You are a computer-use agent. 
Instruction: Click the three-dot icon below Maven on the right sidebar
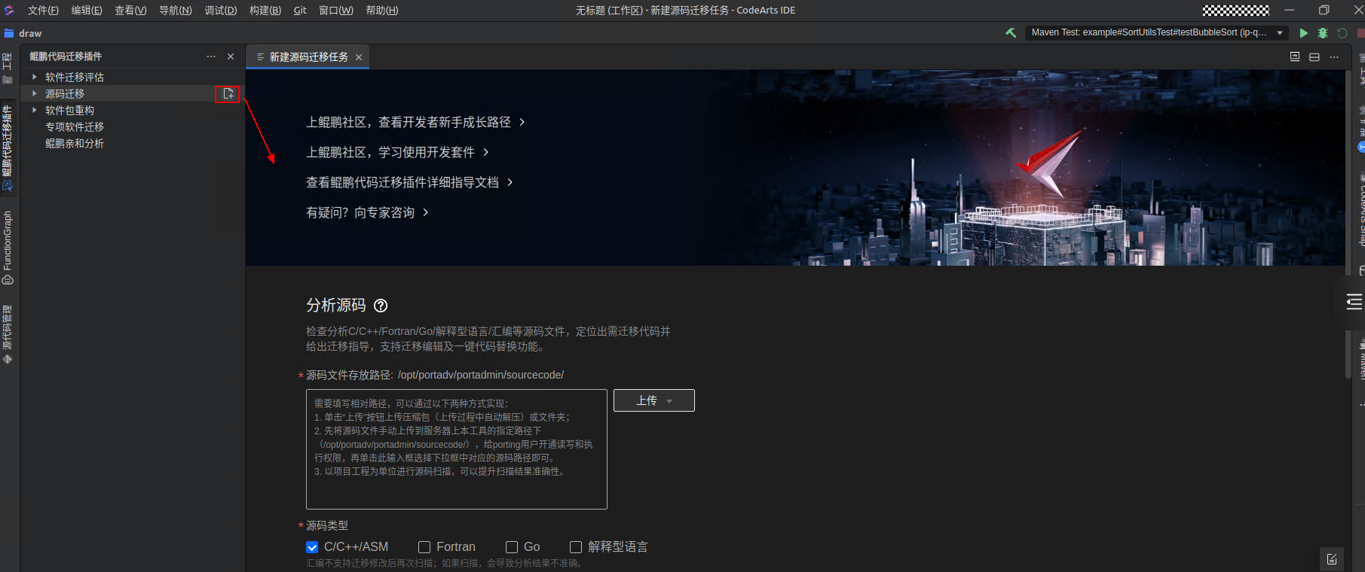tap(1361, 405)
